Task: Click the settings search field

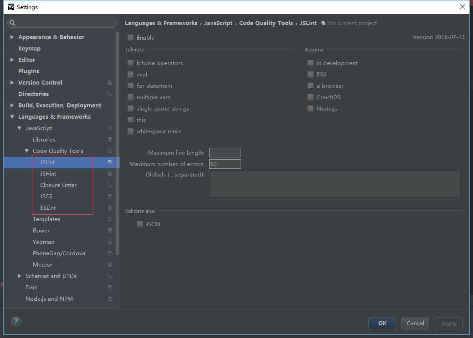Action: pyautogui.click(x=62, y=23)
